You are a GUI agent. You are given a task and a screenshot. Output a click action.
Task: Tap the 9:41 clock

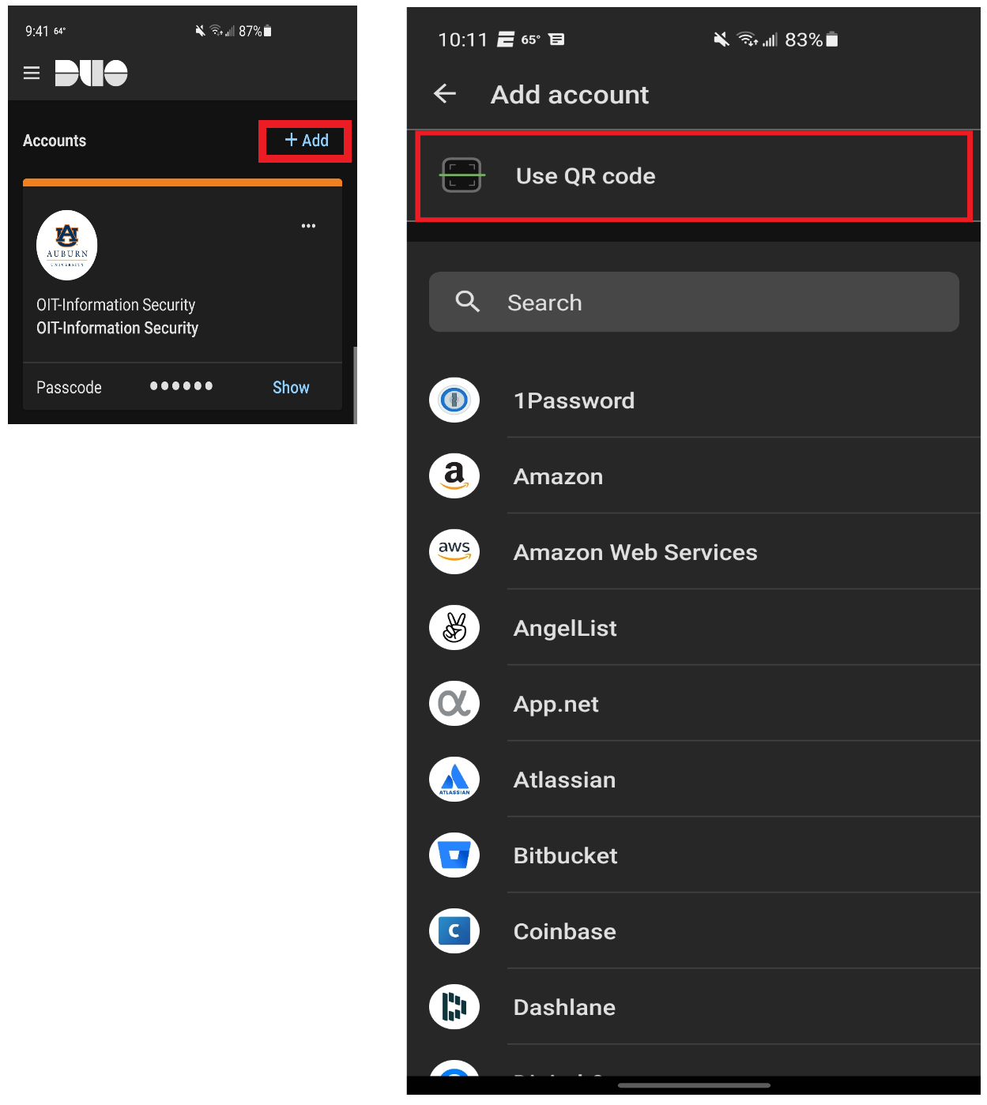37,31
